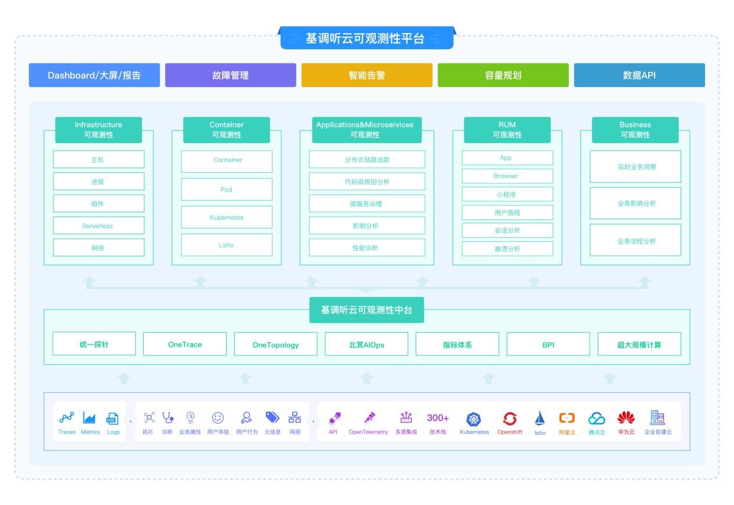Screen dimensions: 734x505
Task: Click the Openshift red icon
Action: tap(510, 419)
